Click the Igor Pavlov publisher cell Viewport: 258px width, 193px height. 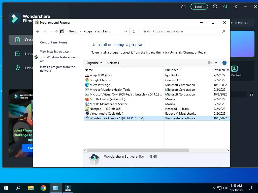click(x=173, y=75)
